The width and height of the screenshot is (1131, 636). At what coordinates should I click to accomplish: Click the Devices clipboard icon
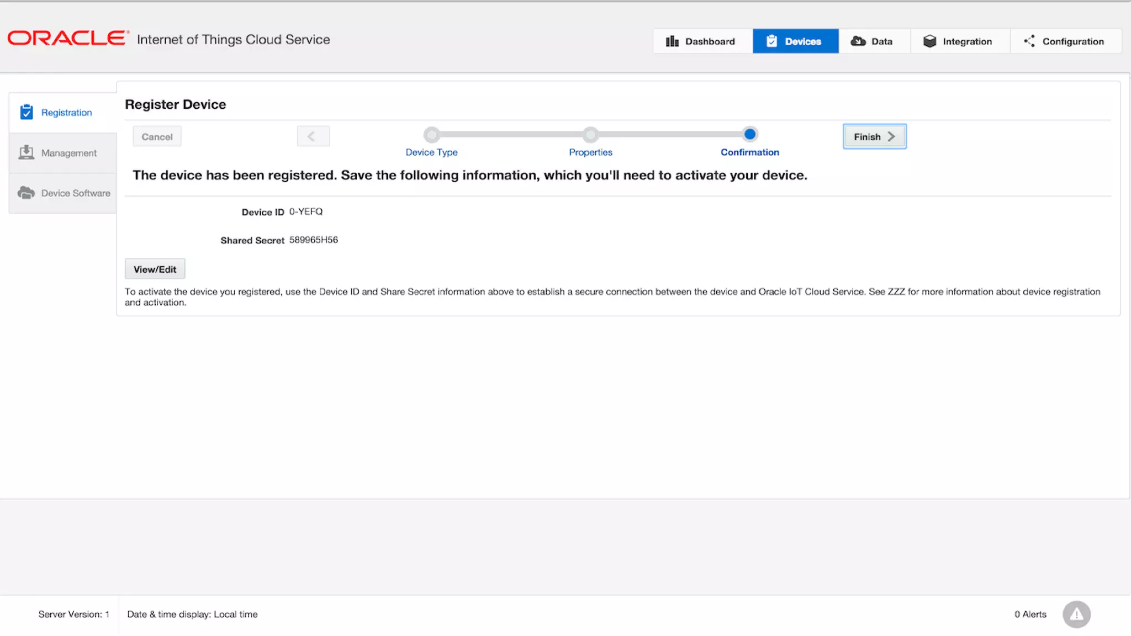click(771, 41)
